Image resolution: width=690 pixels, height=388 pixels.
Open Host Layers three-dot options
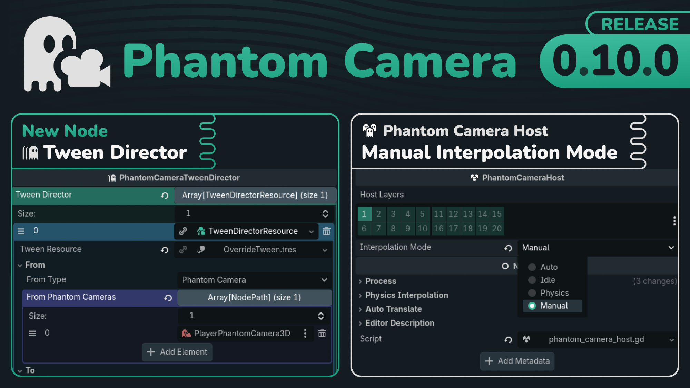(674, 221)
